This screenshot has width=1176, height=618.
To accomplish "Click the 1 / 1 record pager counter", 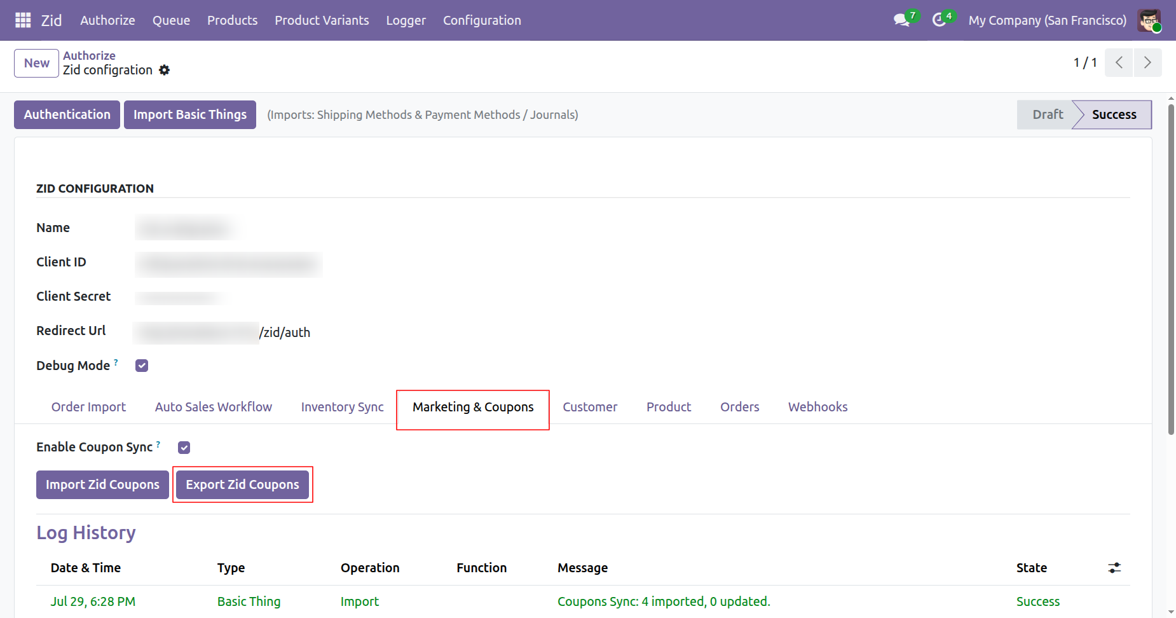I will coord(1085,62).
